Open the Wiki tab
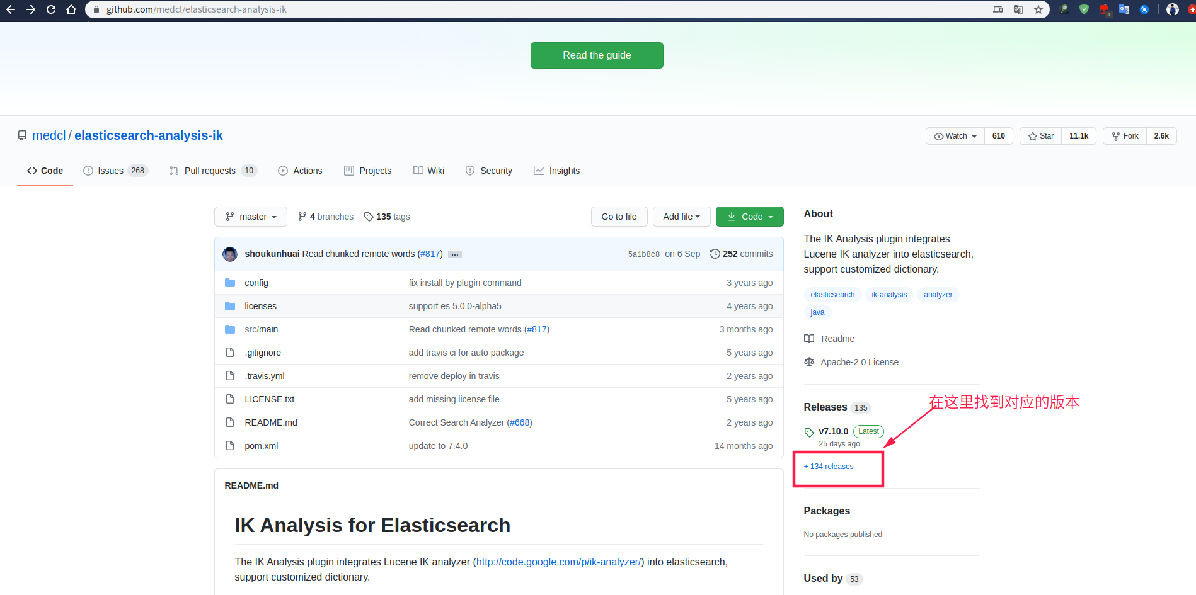 point(428,171)
